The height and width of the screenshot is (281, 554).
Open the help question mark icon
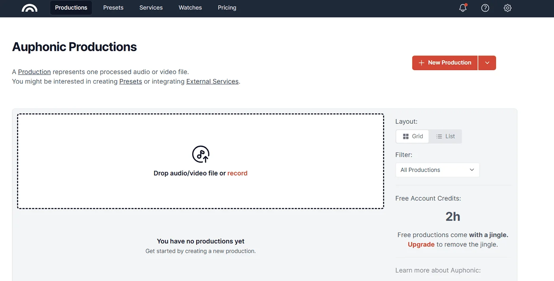click(485, 8)
